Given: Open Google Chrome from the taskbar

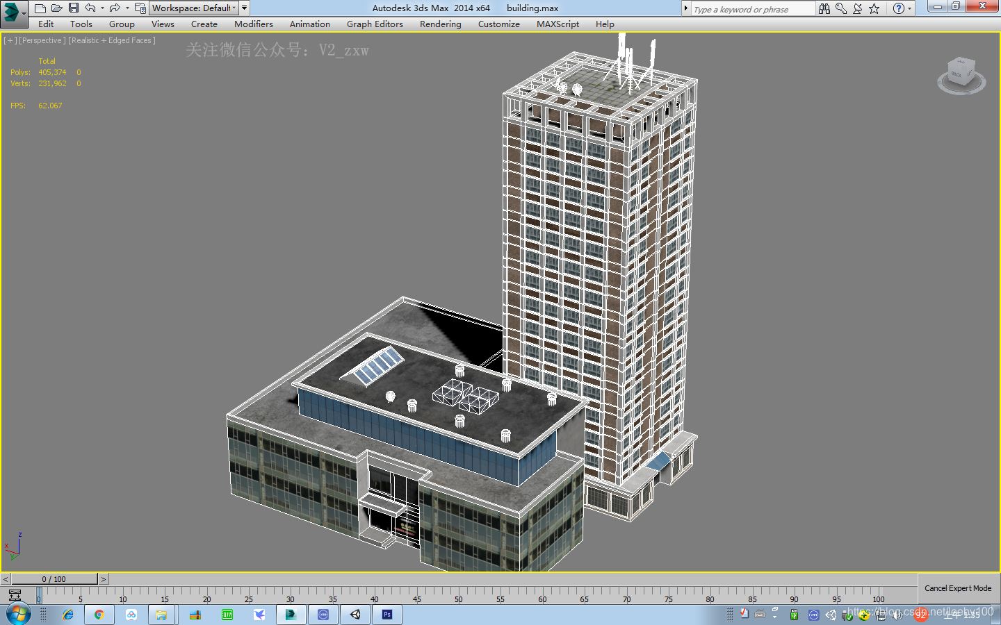Looking at the screenshot, I should click(x=99, y=615).
